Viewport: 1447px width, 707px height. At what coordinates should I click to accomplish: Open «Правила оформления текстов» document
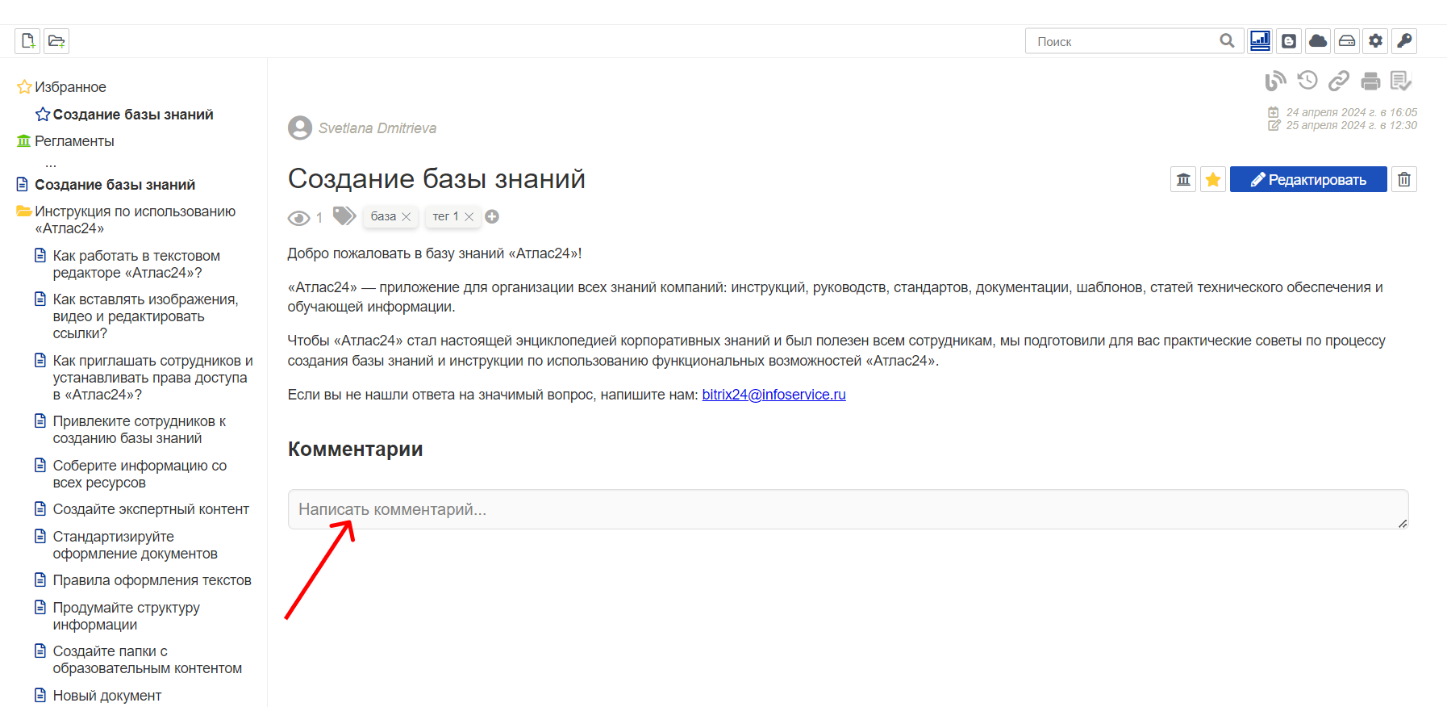[152, 580]
